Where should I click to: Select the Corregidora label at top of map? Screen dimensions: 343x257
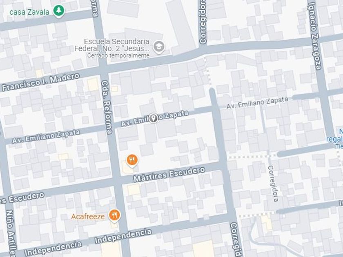[x=203, y=22]
